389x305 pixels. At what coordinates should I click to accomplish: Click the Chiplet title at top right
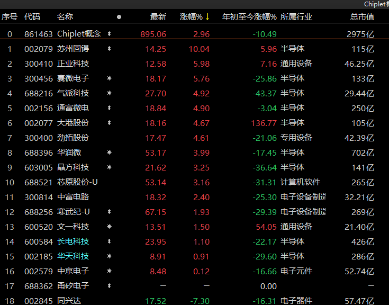pyautogui.click(x=376, y=4)
